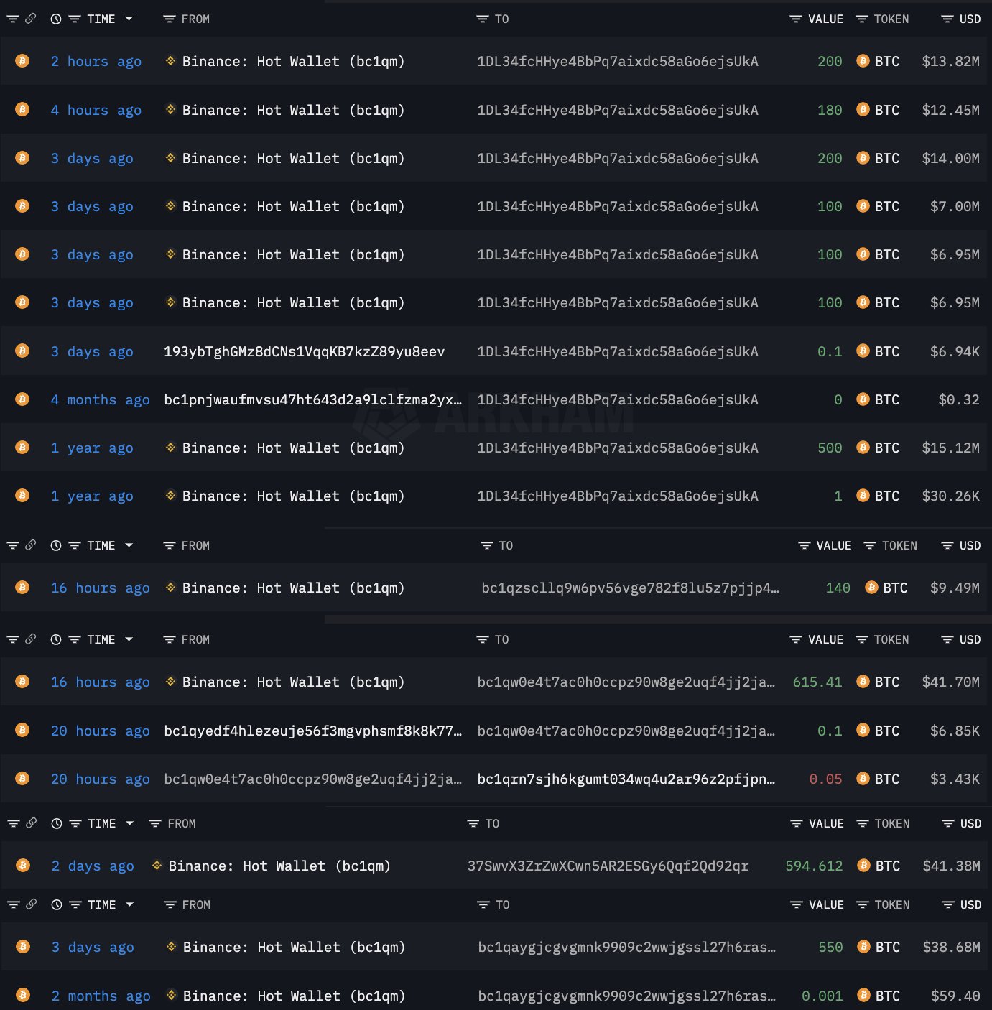The image size is (992, 1010).
Task: Open the bc1qrn7sjh6kgumt034wq4u2ar96z2pfjpn… recipient address
Action: pyautogui.click(x=626, y=779)
